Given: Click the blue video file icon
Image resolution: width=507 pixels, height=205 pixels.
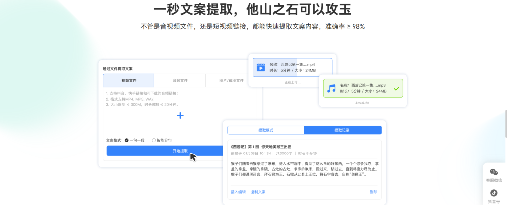Looking at the screenshot, I should pos(260,67).
